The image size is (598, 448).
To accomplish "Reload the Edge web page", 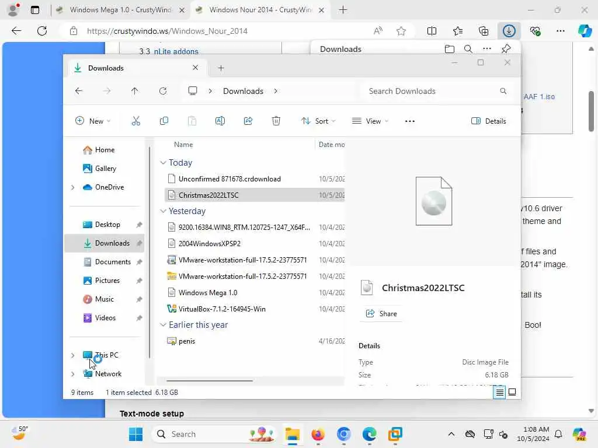I will (x=42, y=31).
